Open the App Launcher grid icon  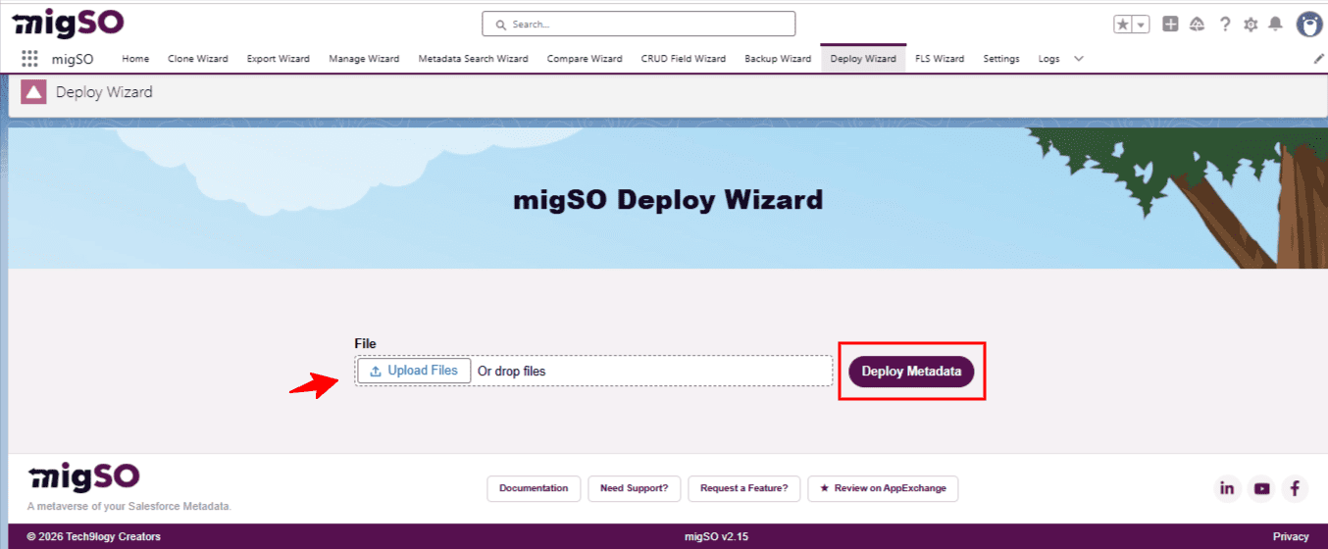[x=29, y=59]
